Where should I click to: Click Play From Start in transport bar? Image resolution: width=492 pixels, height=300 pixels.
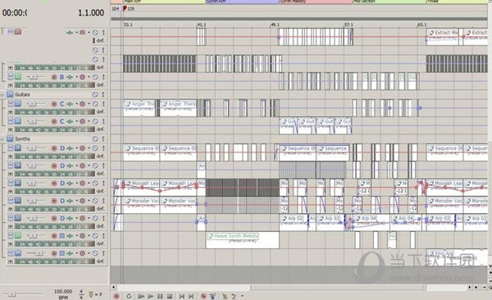click(x=141, y=296)
